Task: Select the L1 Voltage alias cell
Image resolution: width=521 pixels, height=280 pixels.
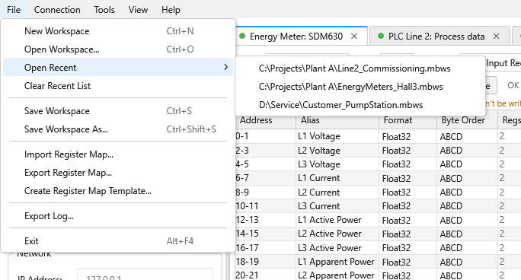Action: 337,136
